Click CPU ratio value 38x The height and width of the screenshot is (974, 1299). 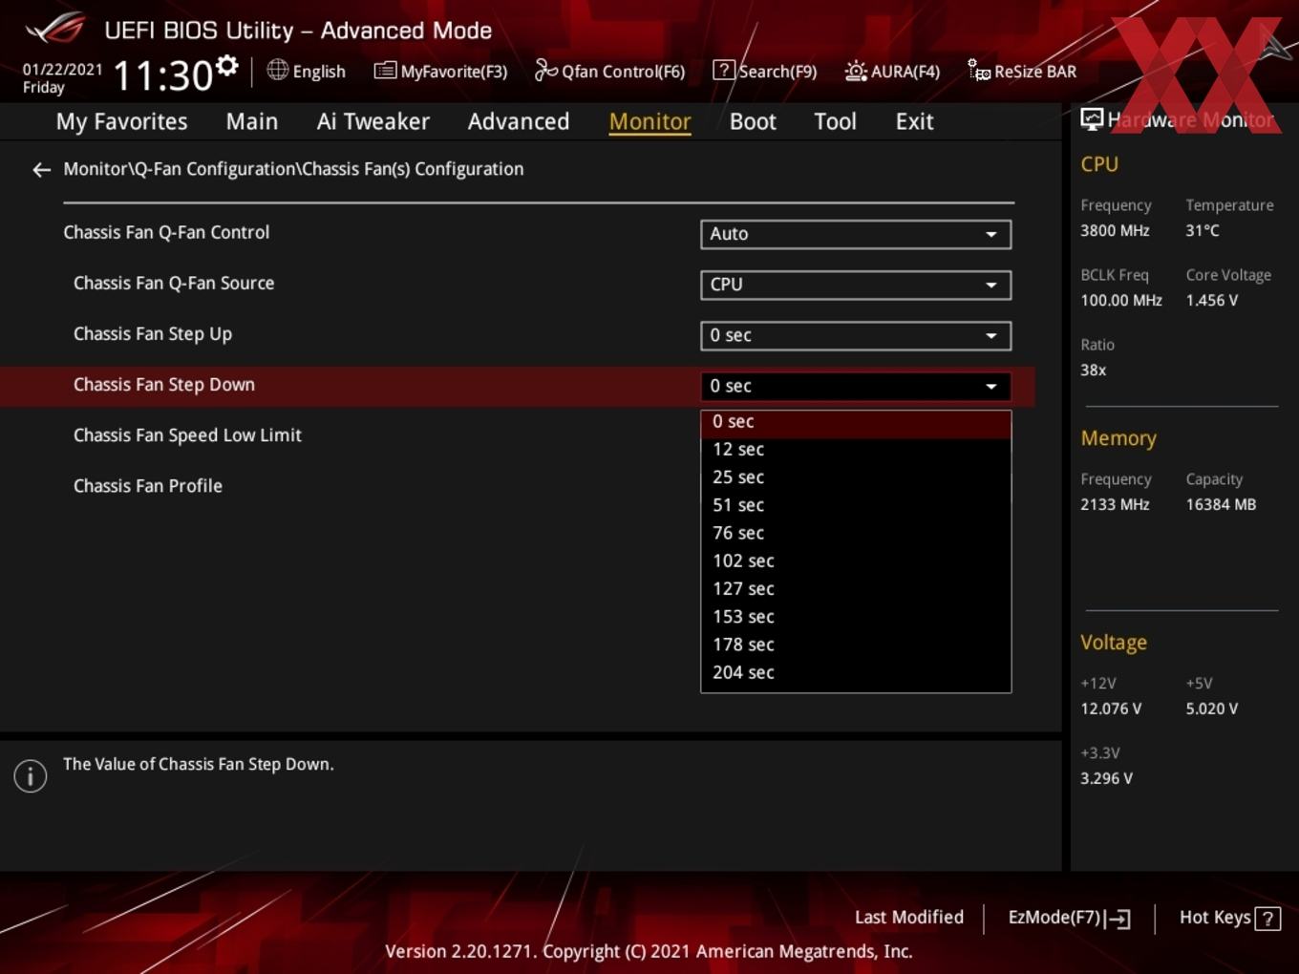(x=1093, y=371)
